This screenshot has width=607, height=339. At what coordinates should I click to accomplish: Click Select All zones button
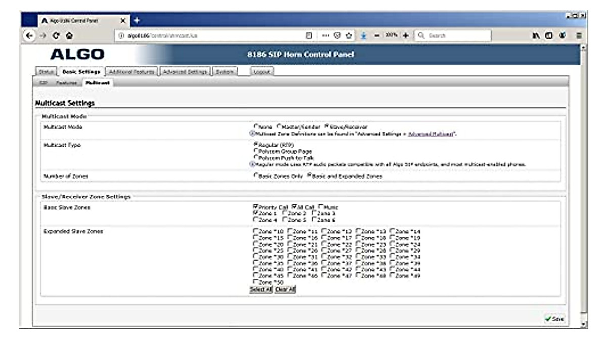point(261,289)
